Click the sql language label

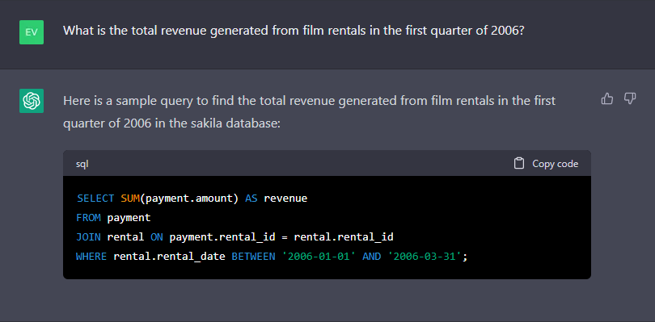click(x=82, y=164)
